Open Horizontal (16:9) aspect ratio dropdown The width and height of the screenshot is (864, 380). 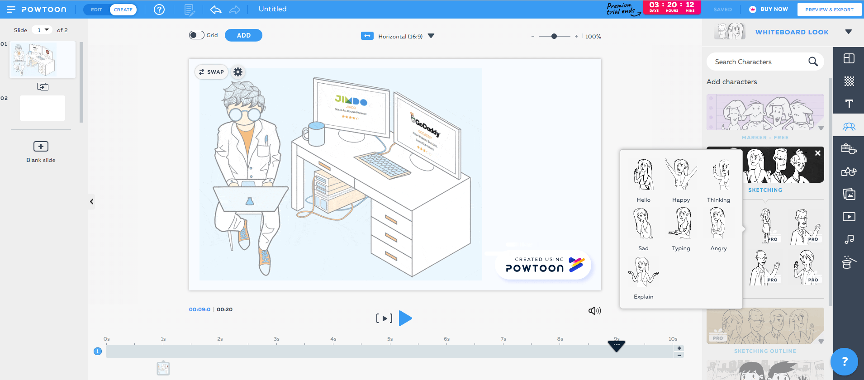[x=431, y=36]
